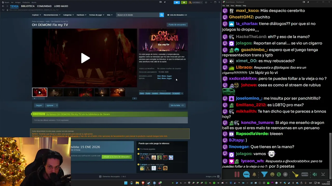Switch to the BIBLIOTECA tab
This screenshot has width=332, height=186.
click(x=28, y=6)
